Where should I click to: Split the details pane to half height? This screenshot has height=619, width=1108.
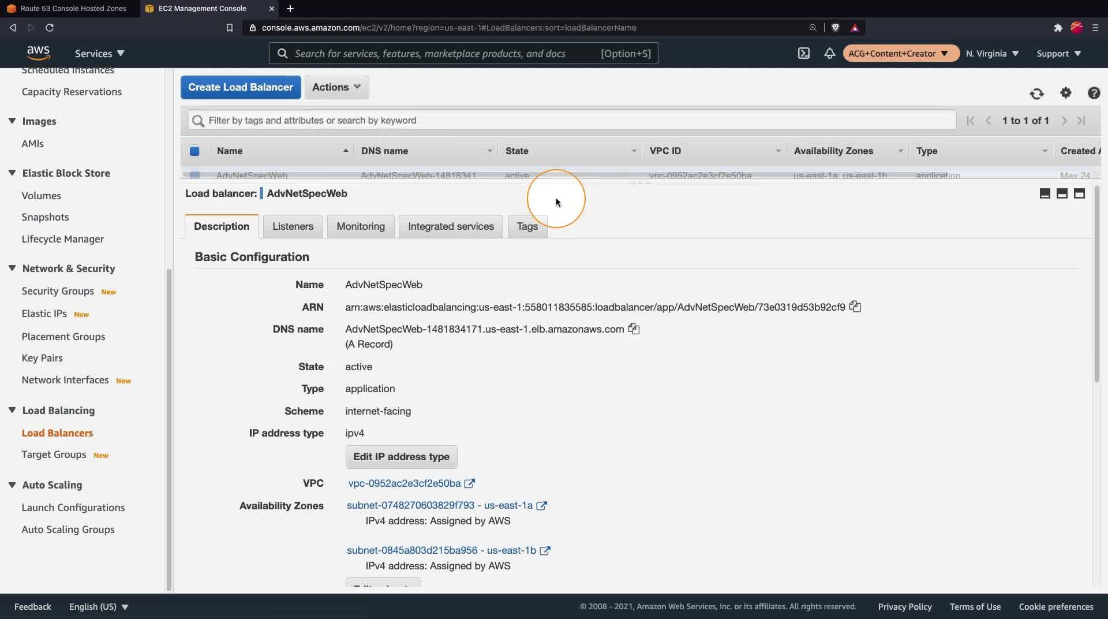tap(1062, 193)
